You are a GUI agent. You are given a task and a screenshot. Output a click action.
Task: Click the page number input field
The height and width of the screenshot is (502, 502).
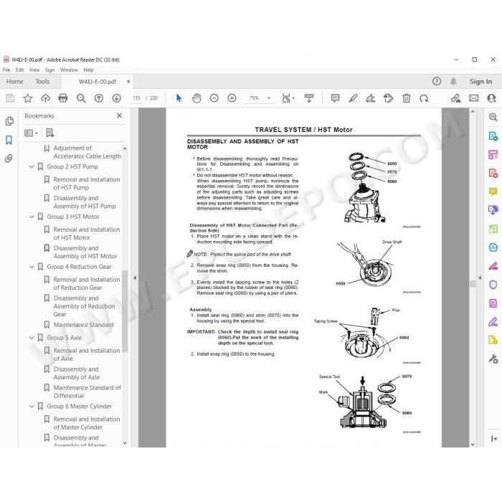(137, 98)
